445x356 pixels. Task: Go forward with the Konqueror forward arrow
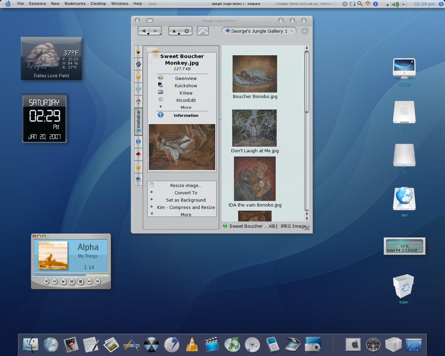(x=156, y=31)
